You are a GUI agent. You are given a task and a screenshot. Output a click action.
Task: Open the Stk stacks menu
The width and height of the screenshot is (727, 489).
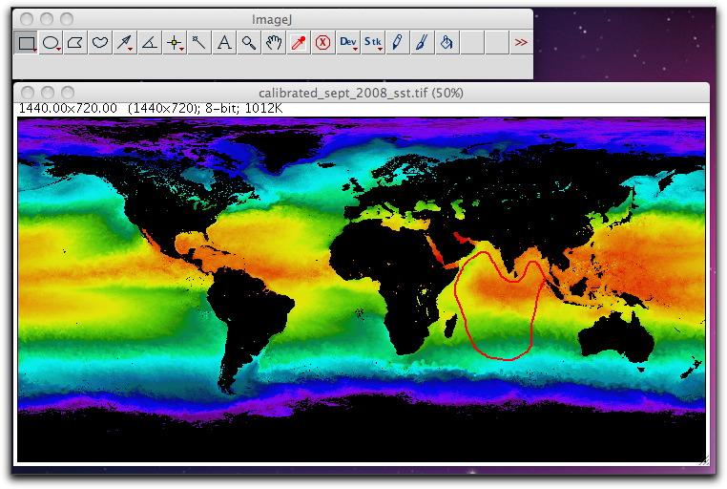coord(373,43)
